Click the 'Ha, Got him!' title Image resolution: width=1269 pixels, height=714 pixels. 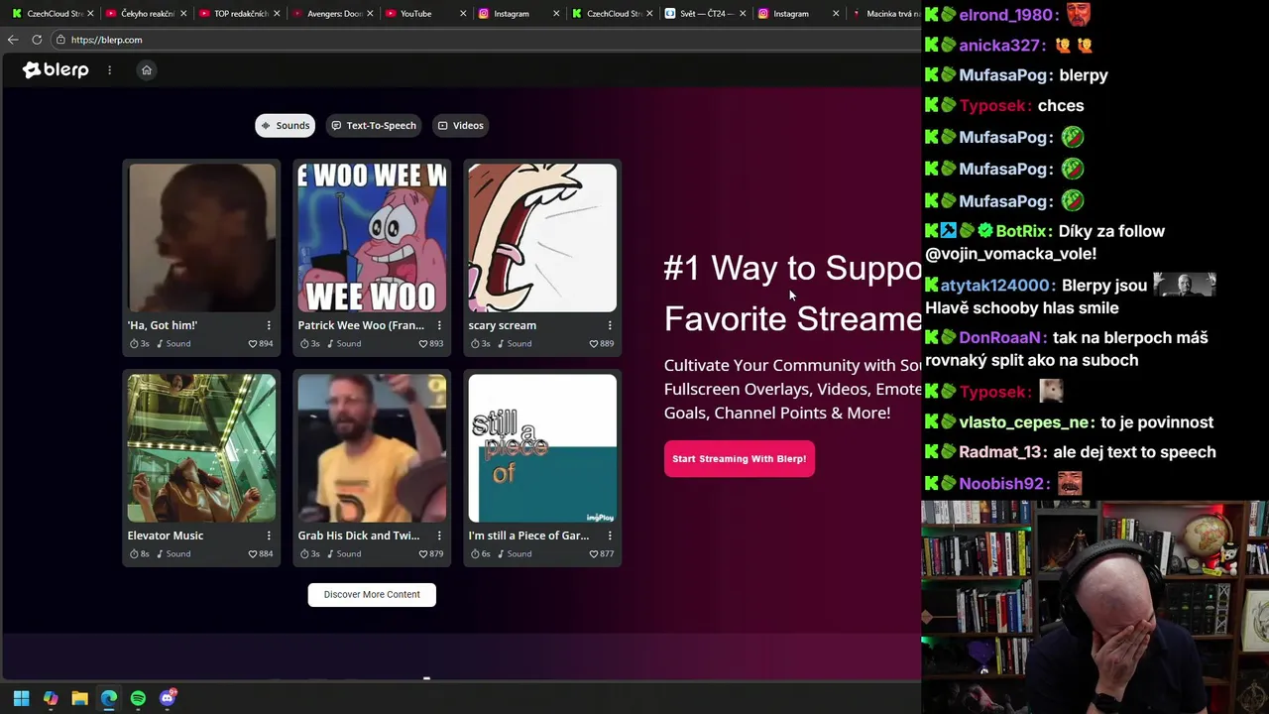(163, 325)
